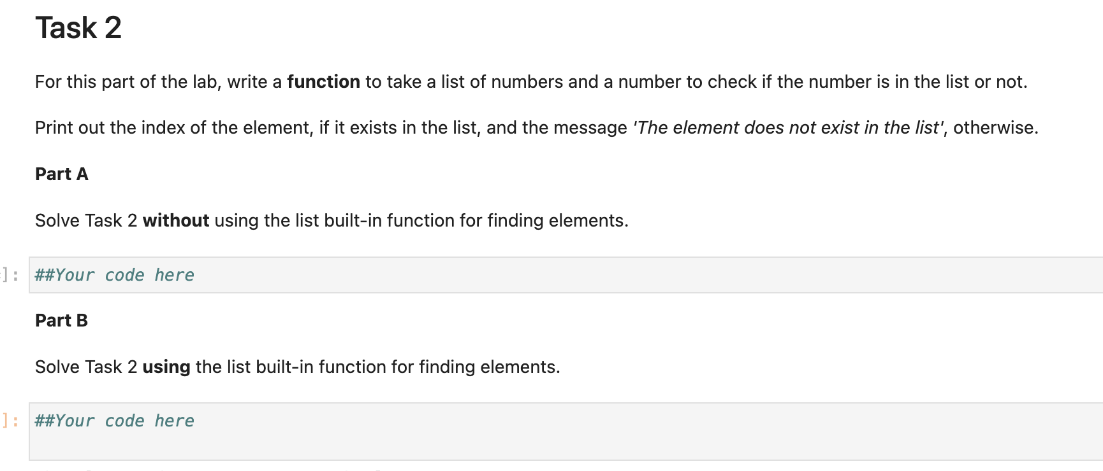Select the first code cell under Part A
The width and height of the screenshot is (1103, 471).
(566, 275)
